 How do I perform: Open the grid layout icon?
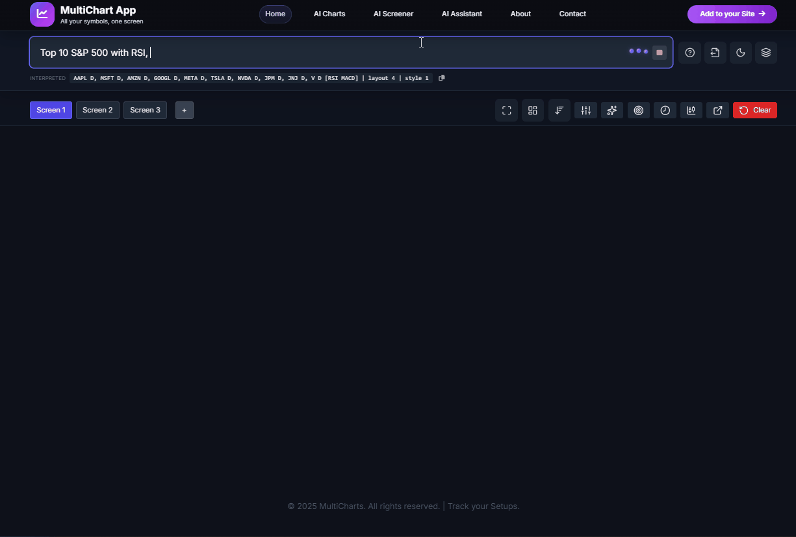tap(533, 111)
